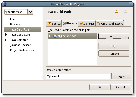Select Java Code Style entry
Image resolution: width=136 pixels, height=97 pixels.
point(20,35)
